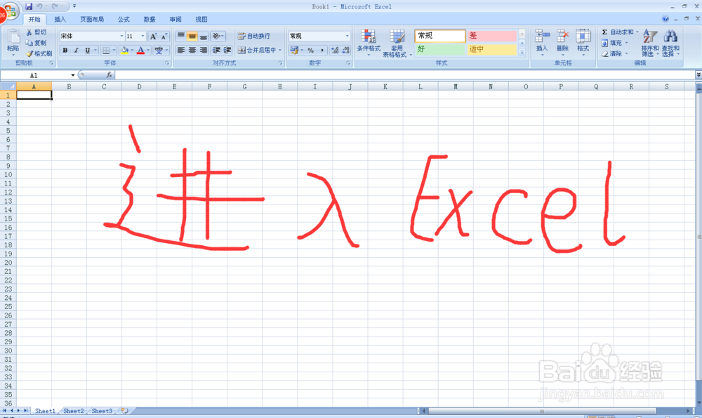Open the Office button menu
The width and height of the screenshot is (702, 418).
pos(10,12)
